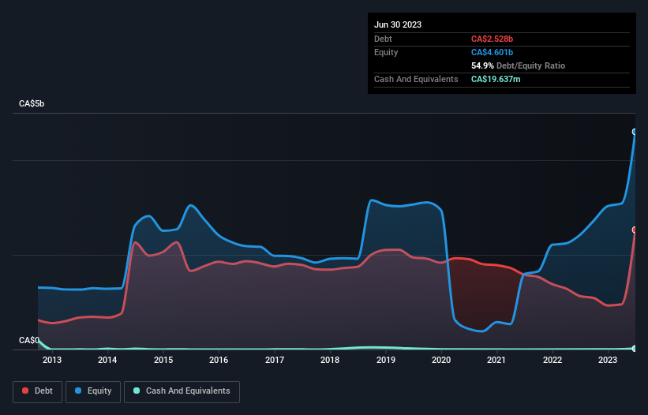Click the 2022 x-axis label
648x415 pixels.
coord(552,360)
